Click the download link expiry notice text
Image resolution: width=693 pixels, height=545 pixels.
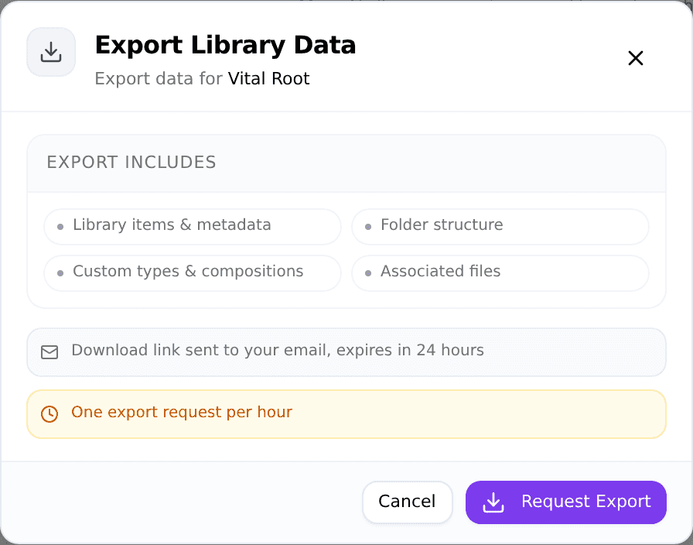pos(278,351)
